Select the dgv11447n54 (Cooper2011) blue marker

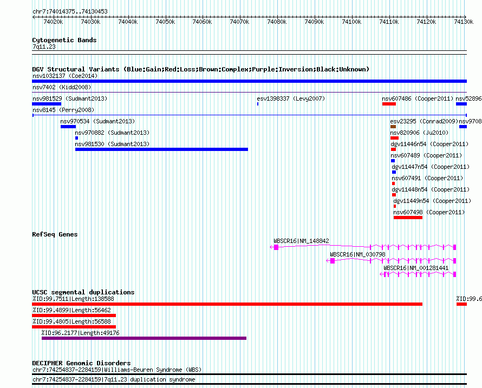tap(394, 172)
